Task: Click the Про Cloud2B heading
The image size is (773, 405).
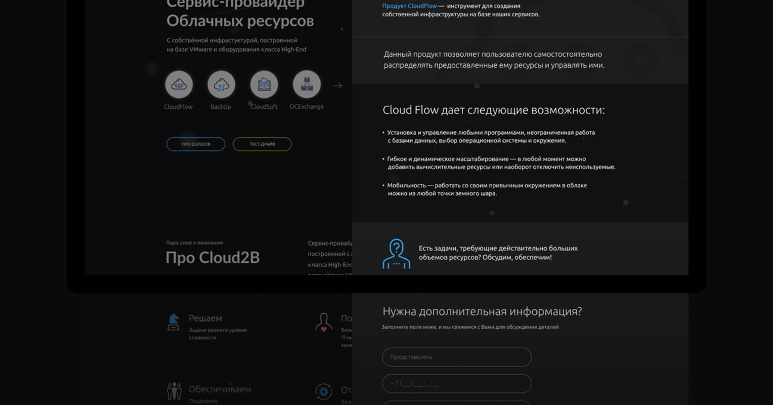Action: 212,258
